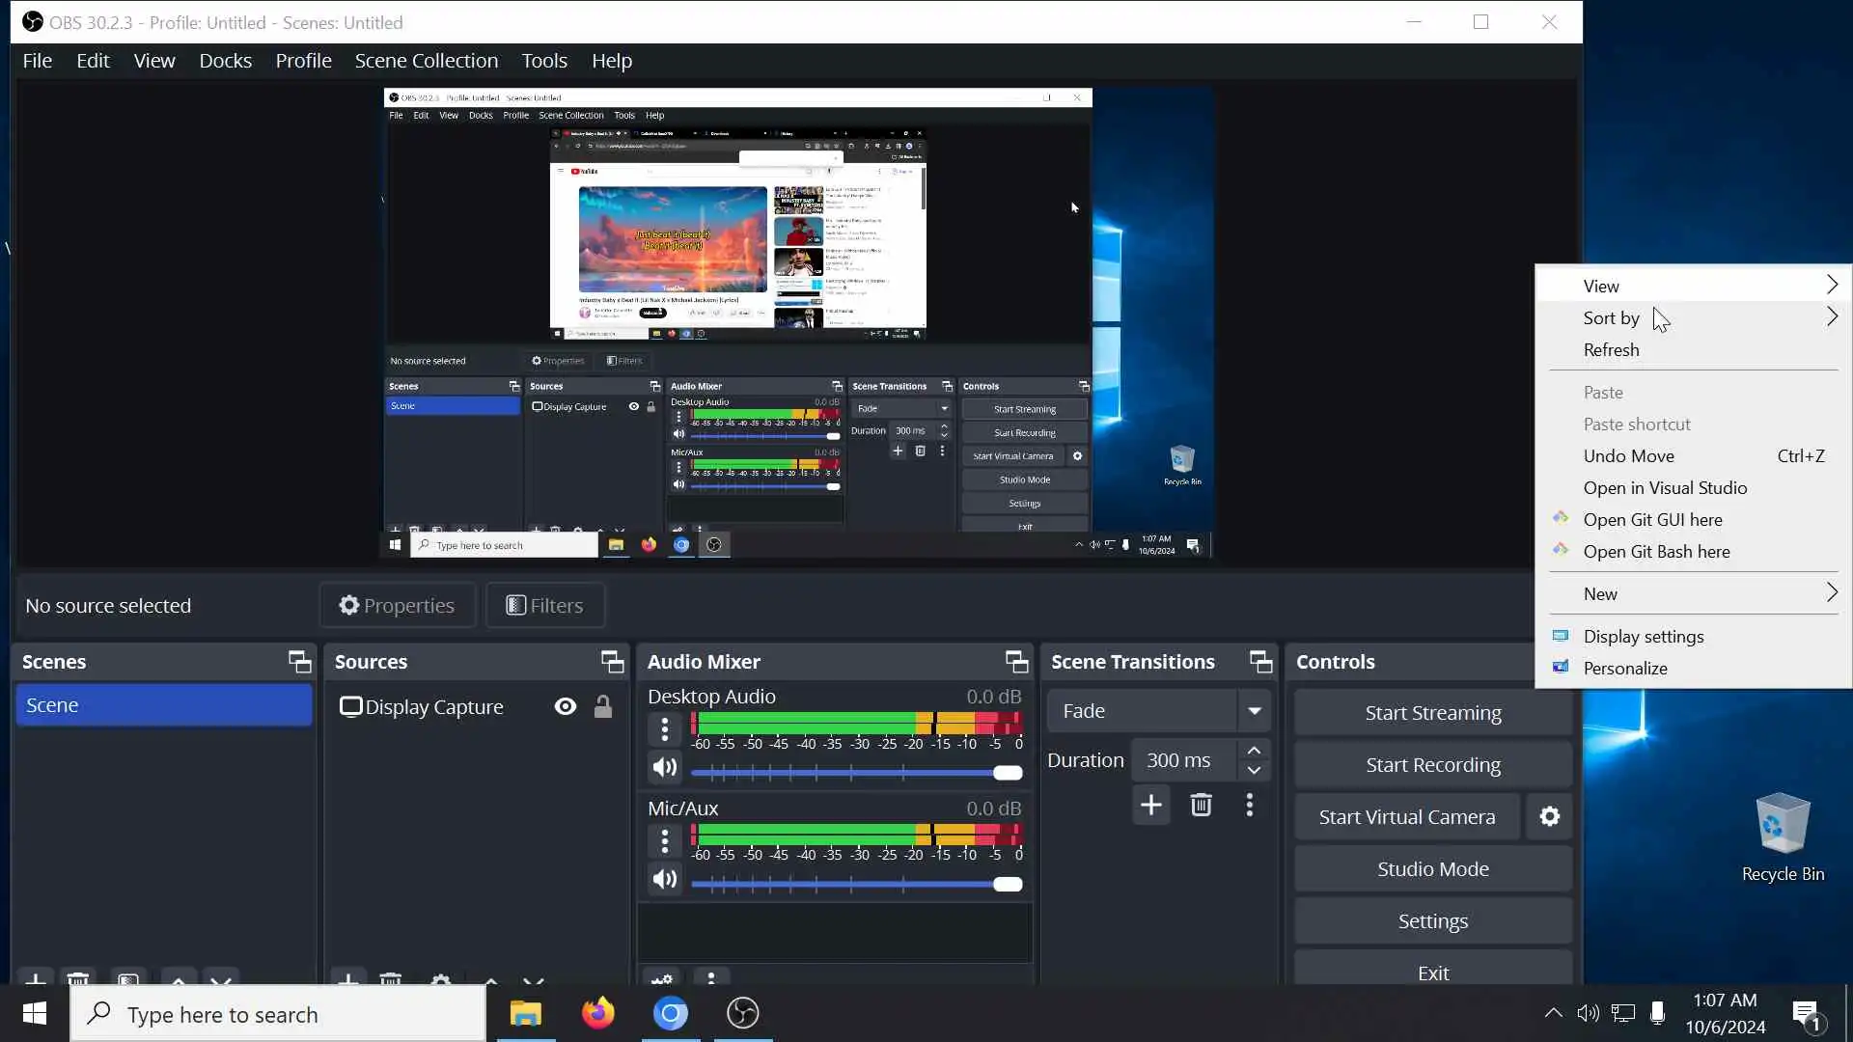
Task: Click the Virtual Camera settings gear icon
Action: (x=1549, y=817)
